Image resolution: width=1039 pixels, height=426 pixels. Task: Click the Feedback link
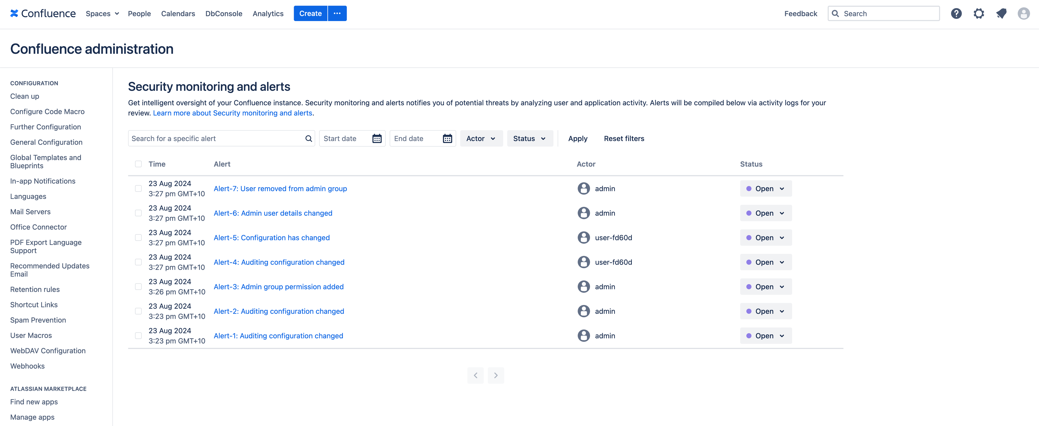tap(801, 13)
